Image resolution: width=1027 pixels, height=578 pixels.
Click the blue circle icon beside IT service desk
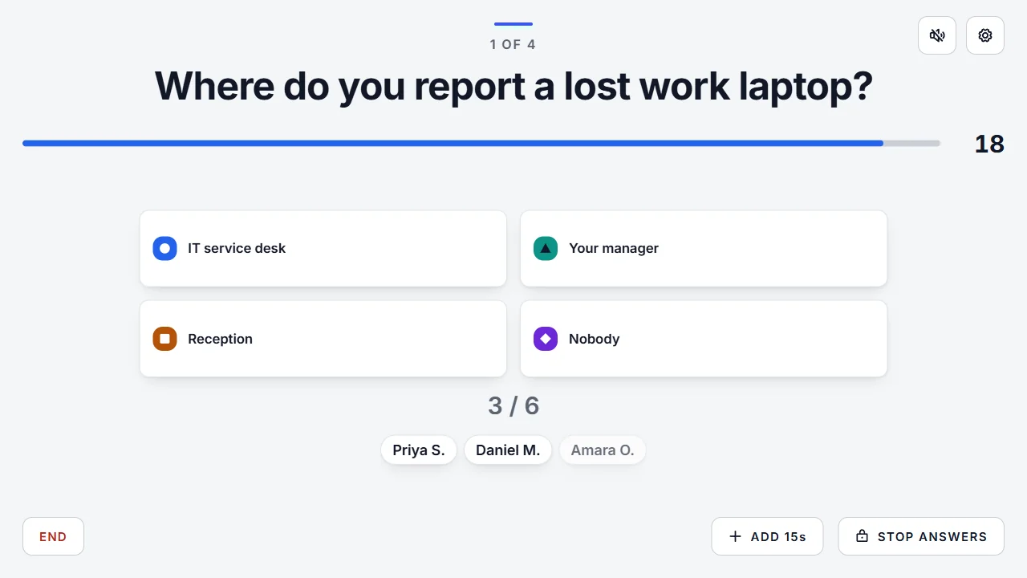click(x=164, y=249)
